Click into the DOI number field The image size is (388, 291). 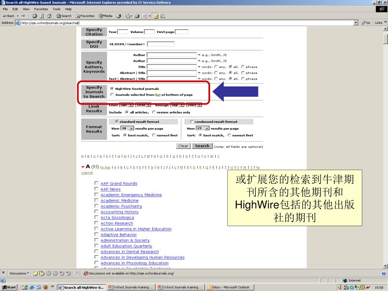(x=161, y=44)
